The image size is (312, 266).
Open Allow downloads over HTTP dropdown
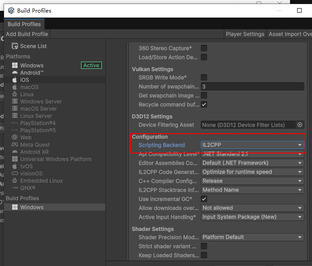pyautogui.click(x=252, y=208)
